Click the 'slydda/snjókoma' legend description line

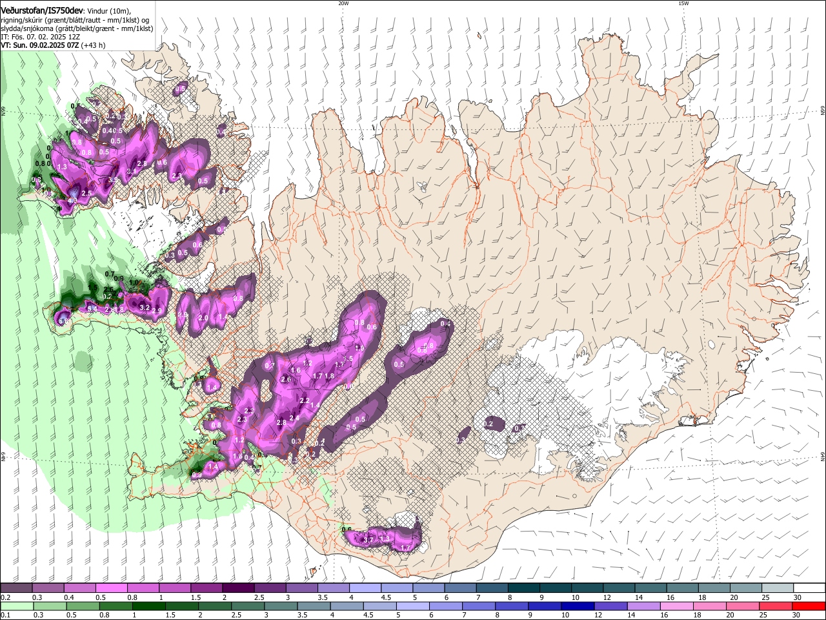(77, 28)
